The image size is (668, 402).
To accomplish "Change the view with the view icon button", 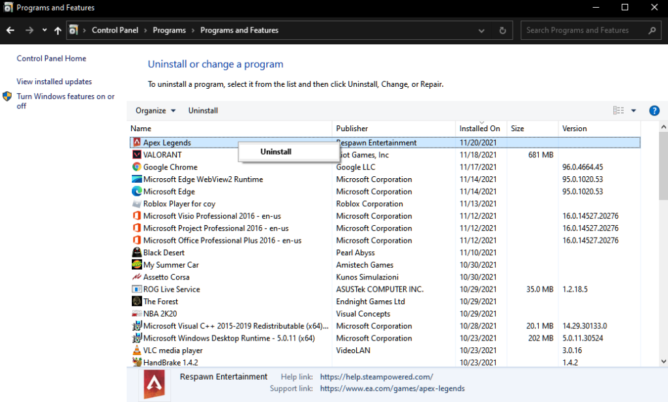I will pos(618,110).
